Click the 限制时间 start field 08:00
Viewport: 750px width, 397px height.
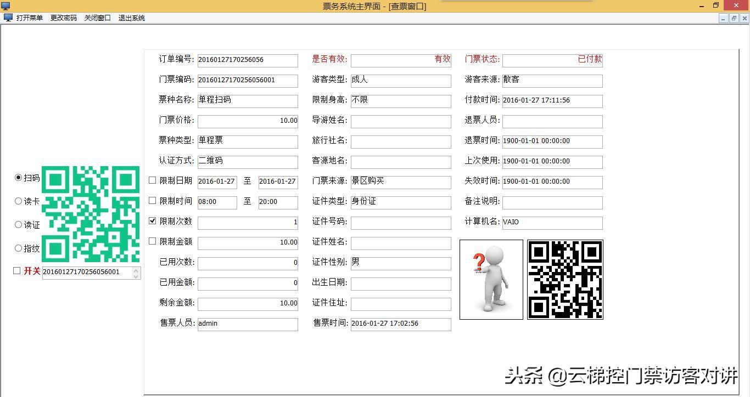217,202
